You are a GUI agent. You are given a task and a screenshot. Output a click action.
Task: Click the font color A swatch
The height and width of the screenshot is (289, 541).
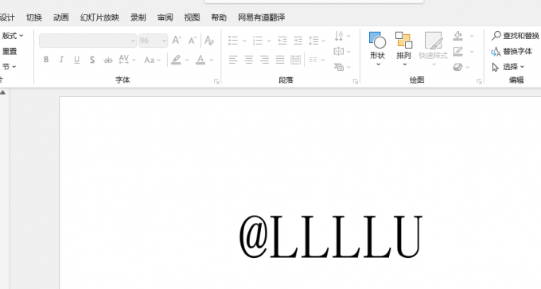[200, 60]
